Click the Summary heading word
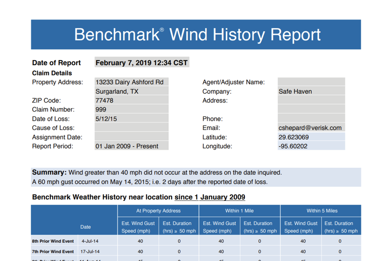Screen dimensions: 392x261 (x=49, y=172)
